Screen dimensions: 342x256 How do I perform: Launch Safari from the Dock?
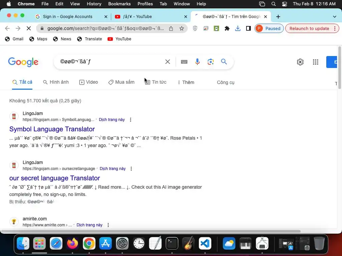pos(56,243)
